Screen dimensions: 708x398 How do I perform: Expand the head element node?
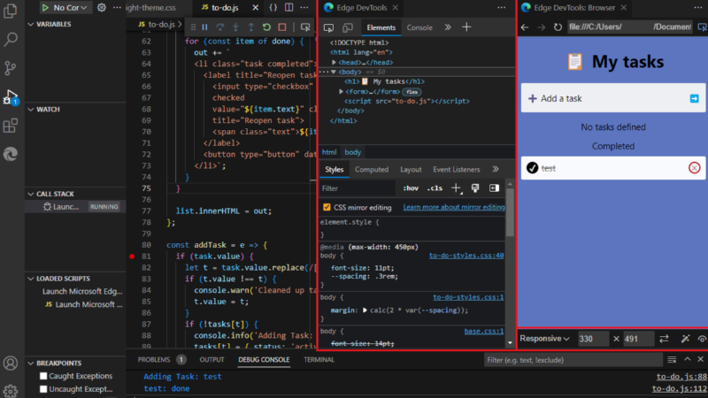[x=335, y=62]
